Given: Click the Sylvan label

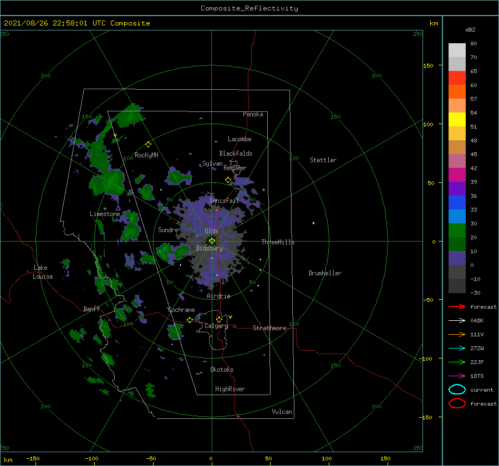Looking at the screenshot, I should point(212,163).
